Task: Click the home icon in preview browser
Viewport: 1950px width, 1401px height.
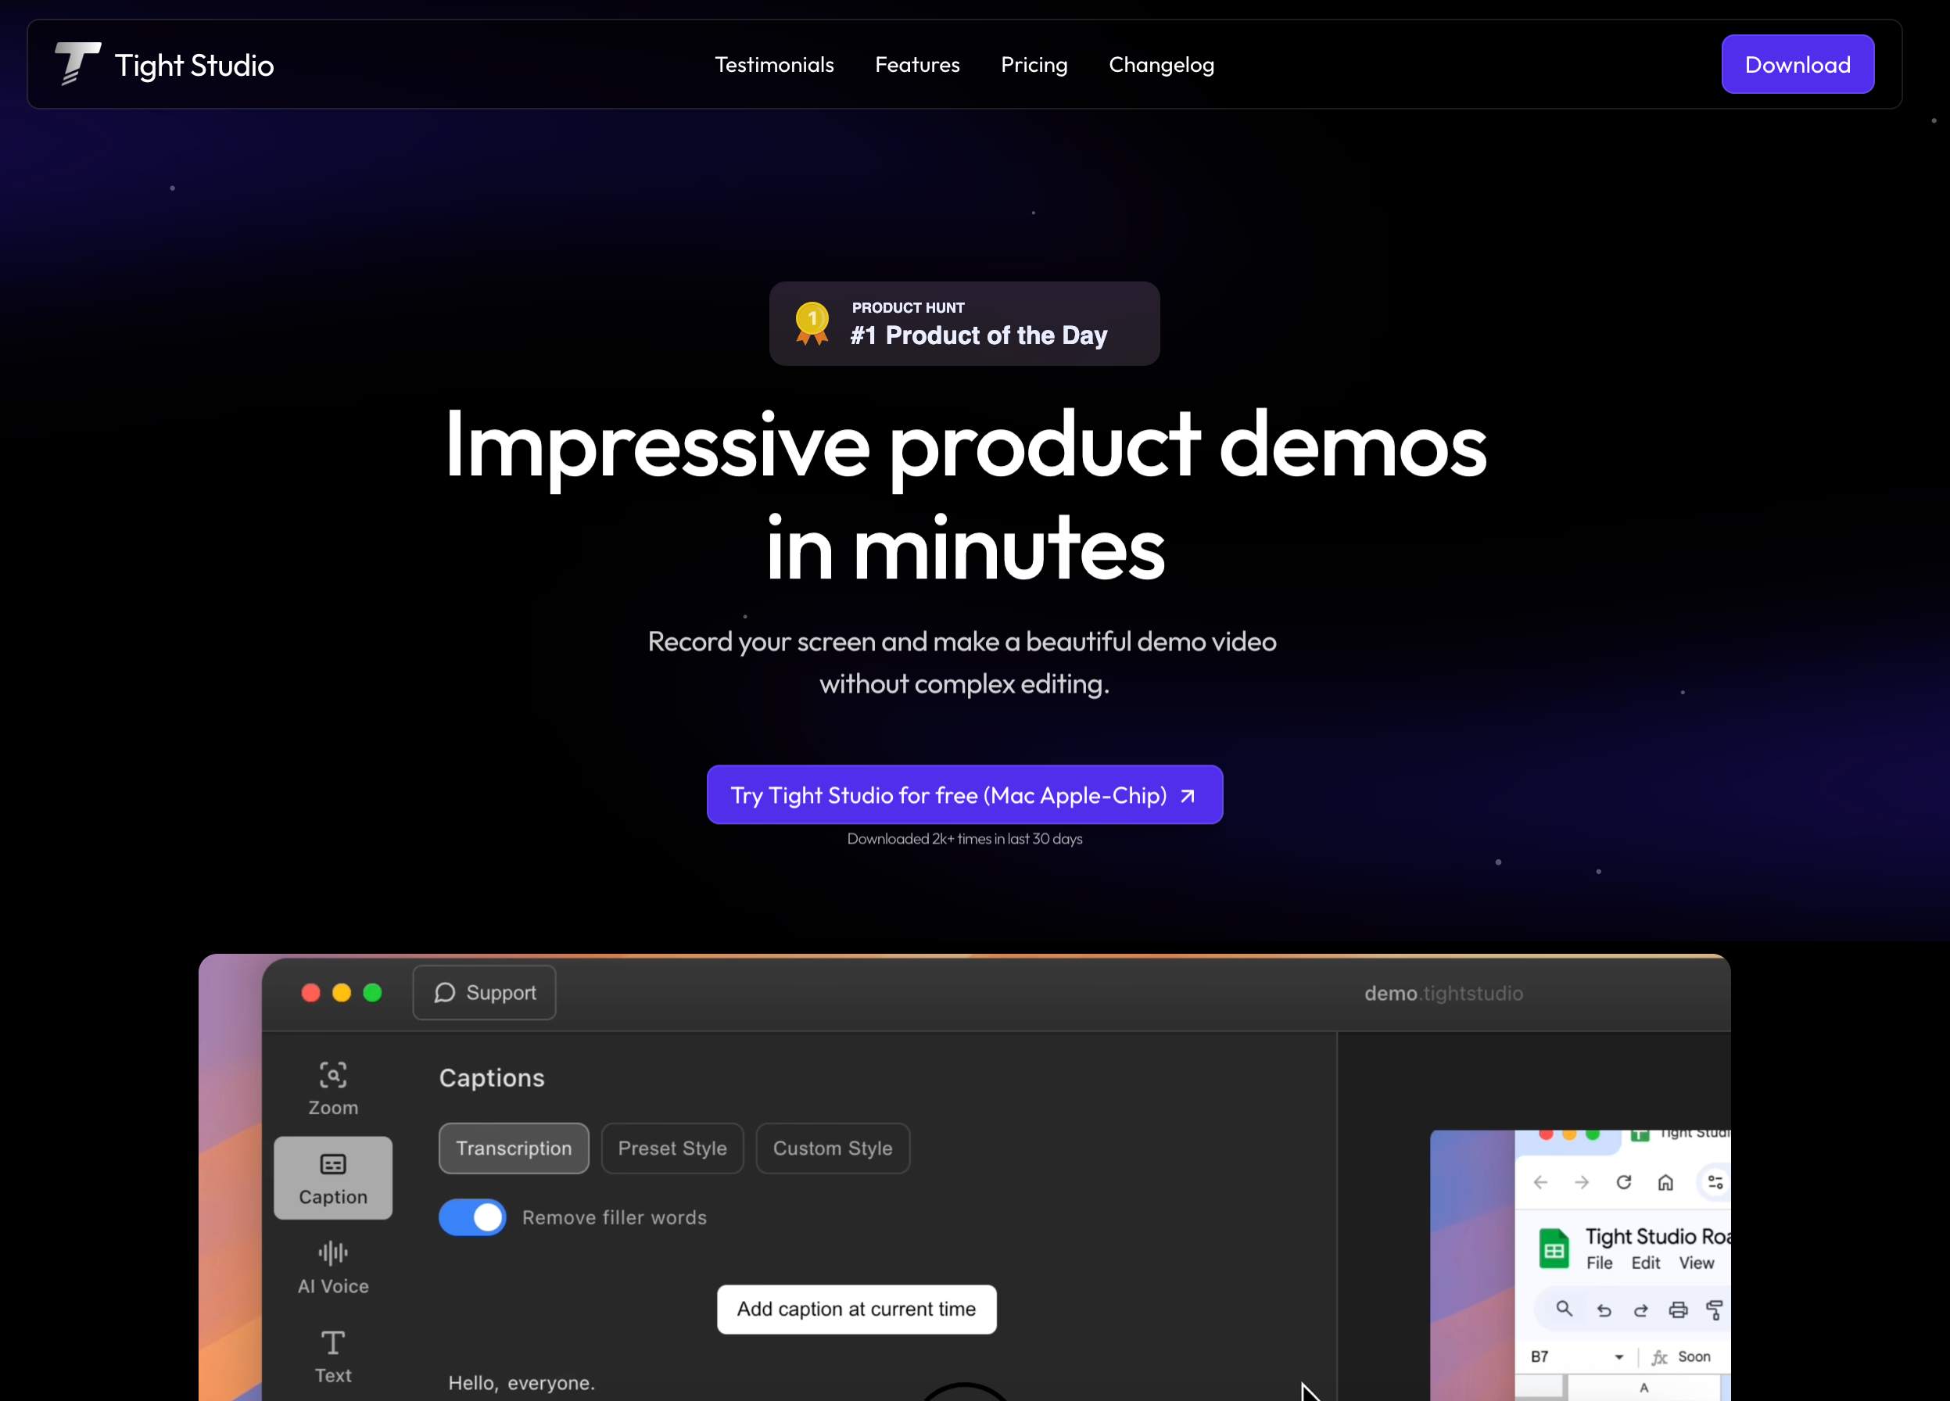Action: coord(1665,1182)
